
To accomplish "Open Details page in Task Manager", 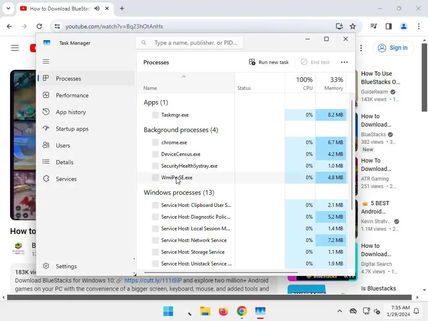I will (x=86, y=162).
